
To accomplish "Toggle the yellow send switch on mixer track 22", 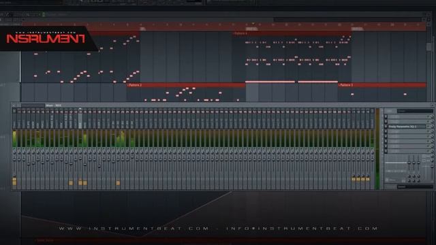I will tap(118, 183).
